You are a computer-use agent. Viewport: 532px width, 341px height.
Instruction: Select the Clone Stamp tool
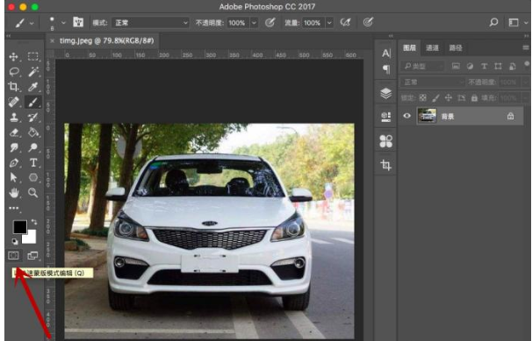(x=14, y=117)
